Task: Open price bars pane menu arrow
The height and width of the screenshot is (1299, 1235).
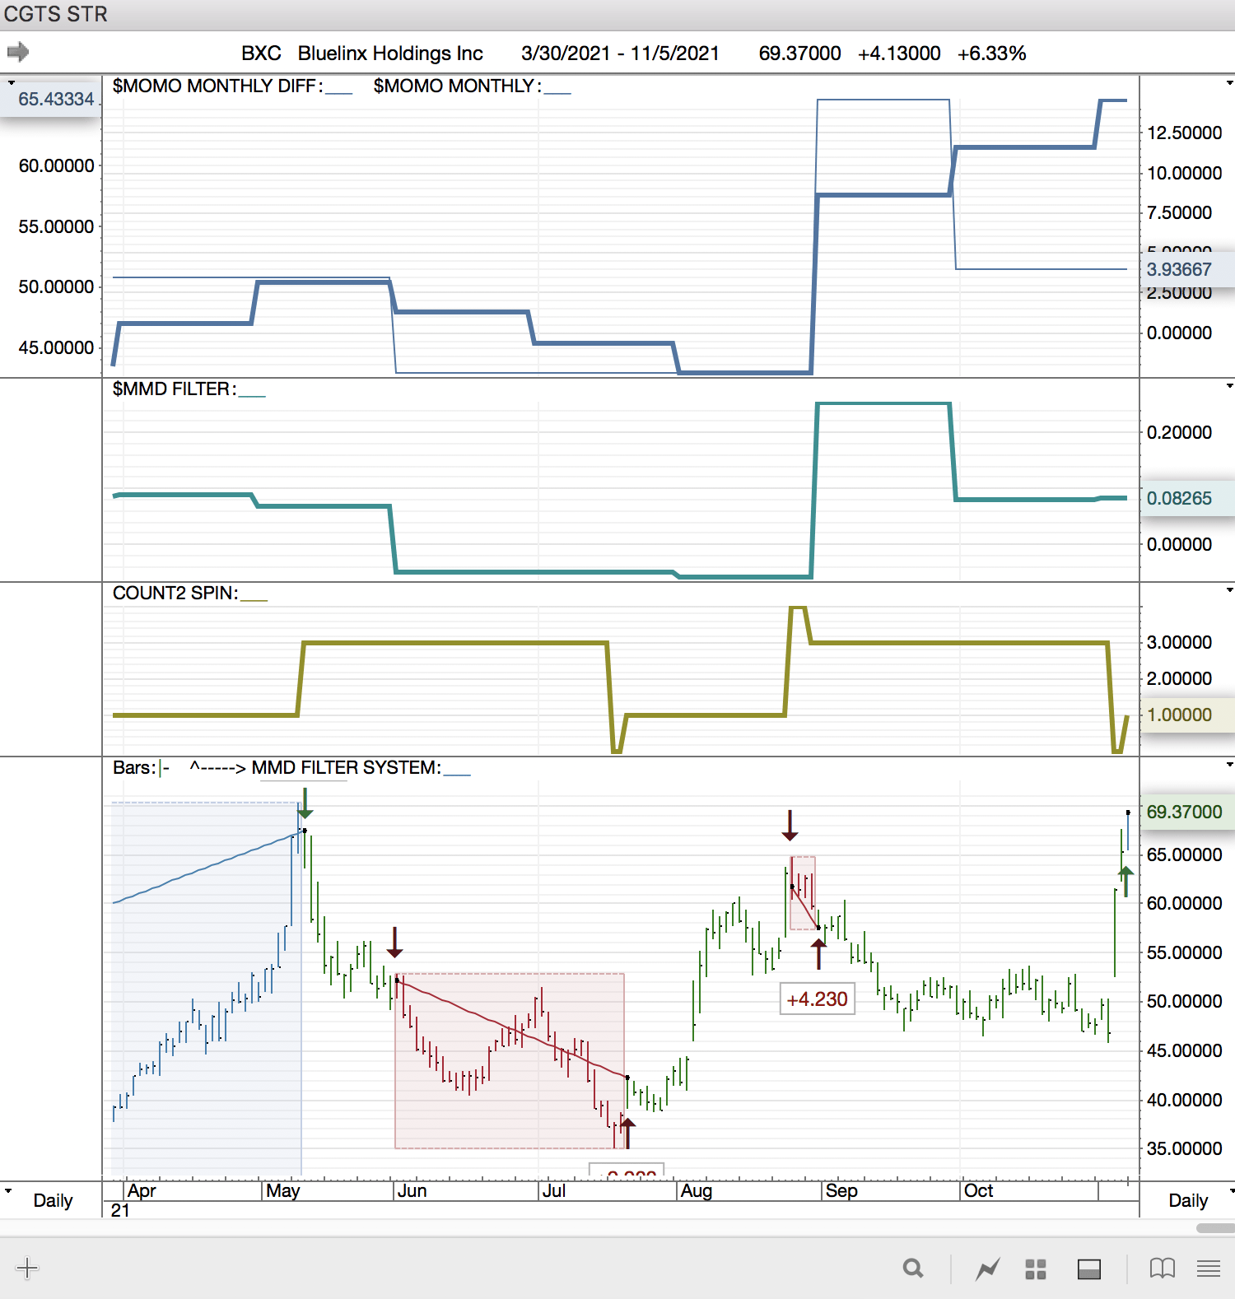Action: coord(1230,764)
